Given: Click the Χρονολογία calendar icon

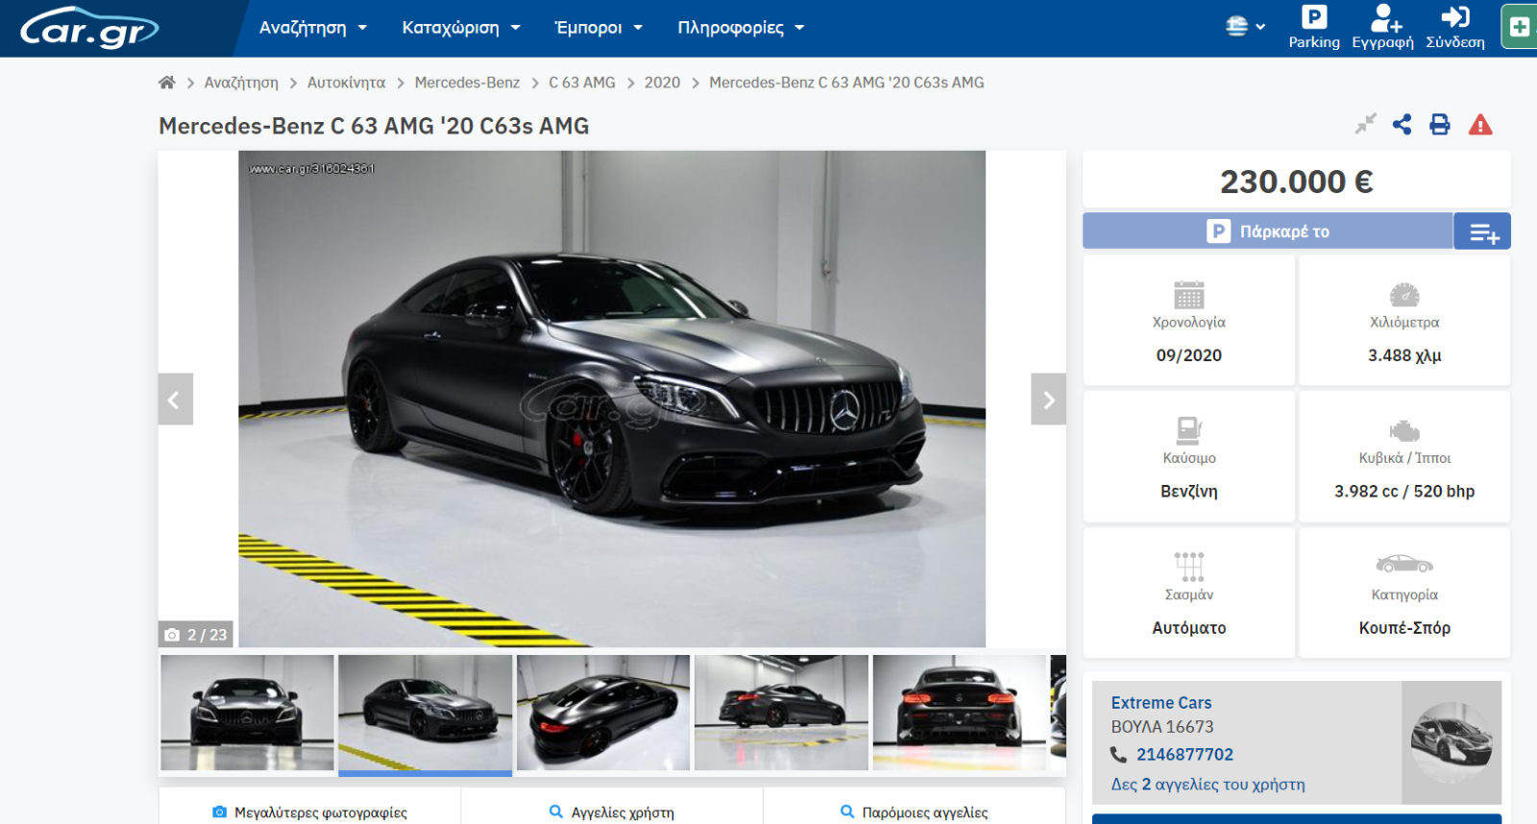Looking at the screenshot, I should point(1189,295).
